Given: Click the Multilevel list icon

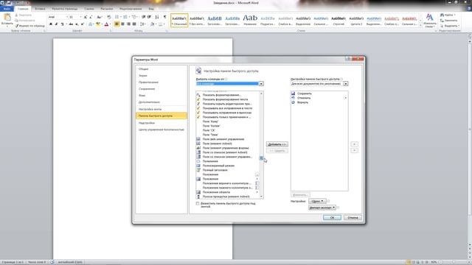Looking at the screenshot, I should pyautogui.click(x=134, y=17).
